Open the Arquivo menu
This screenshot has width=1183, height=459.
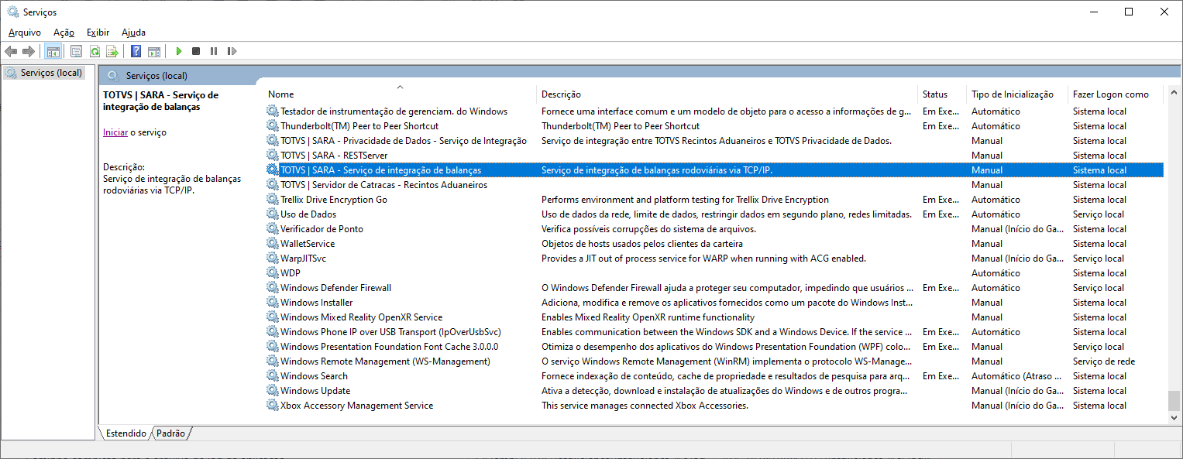pos(25,33)
